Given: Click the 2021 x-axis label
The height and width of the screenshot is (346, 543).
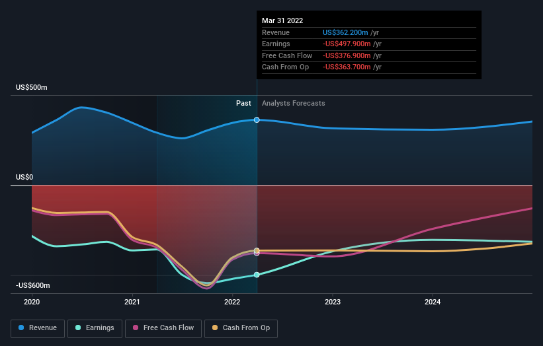Looking at the screenshot, I should [132, 302].
